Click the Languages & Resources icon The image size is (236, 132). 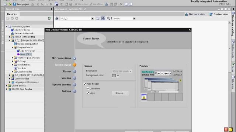point(13,82)
